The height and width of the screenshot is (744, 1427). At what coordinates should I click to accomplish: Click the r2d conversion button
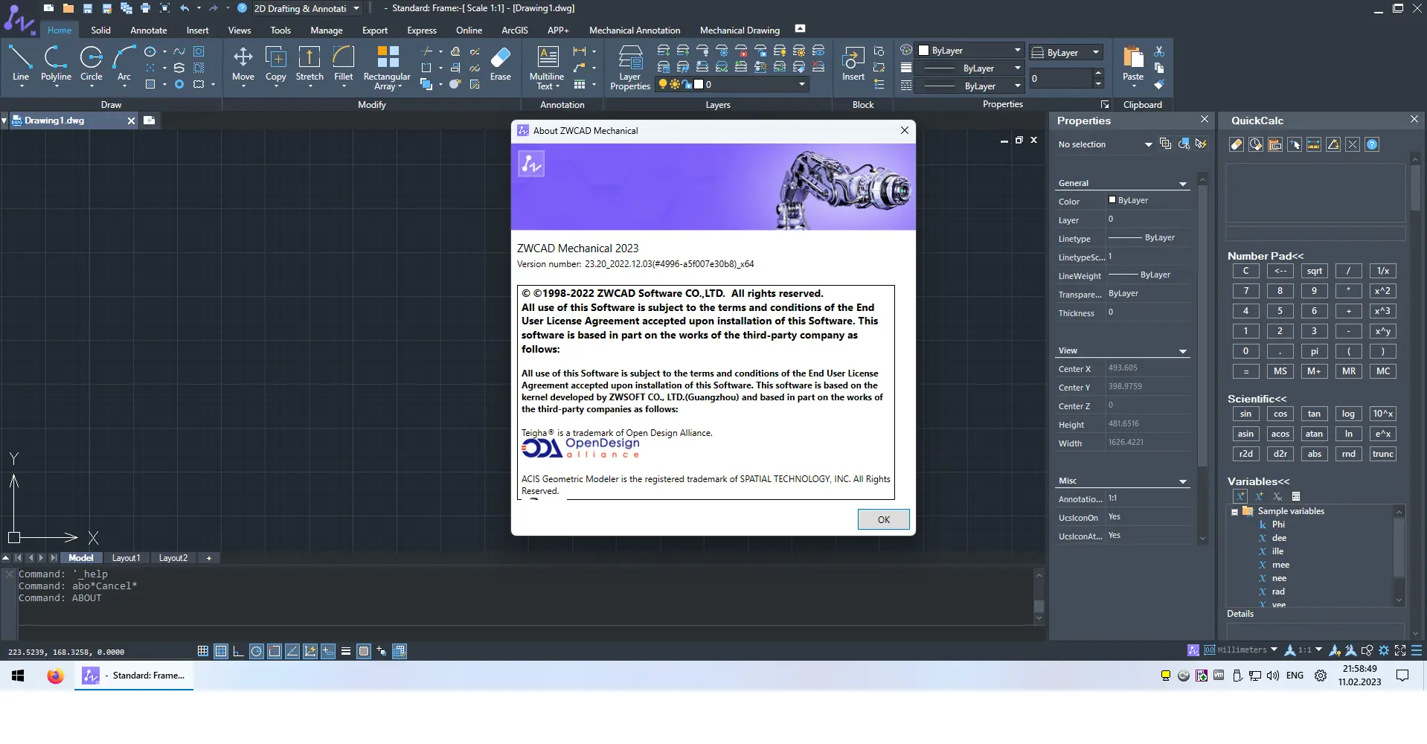[1246, 454]
